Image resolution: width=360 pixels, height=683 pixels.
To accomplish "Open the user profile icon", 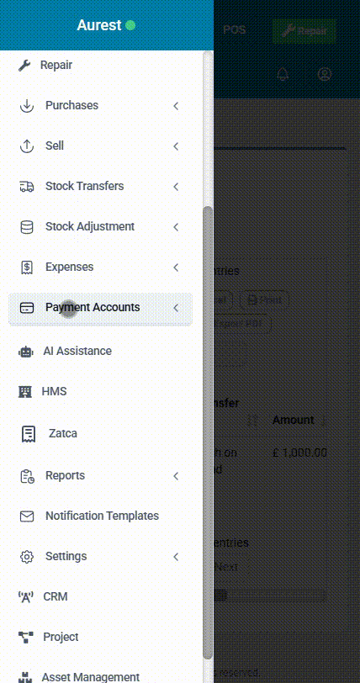I will (325, 74).
